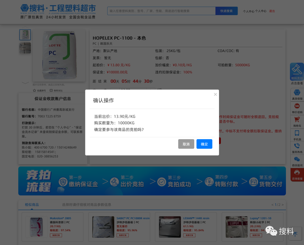
Task: Switch to the 相似商品 tab
Action: coord(32,205)
